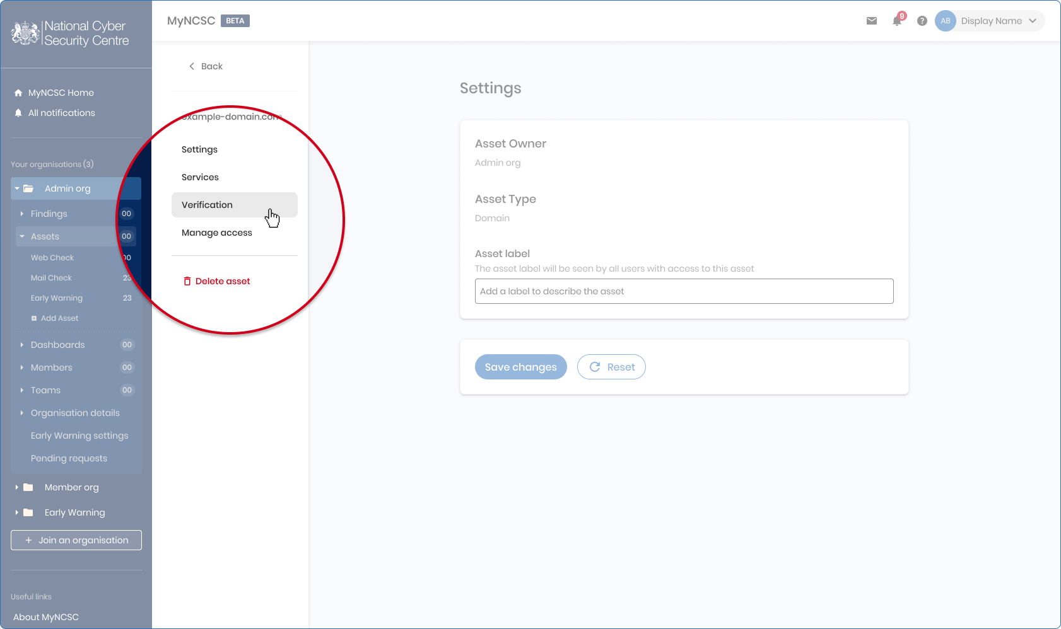Expand the Teams section arrow

coord(22,390)
